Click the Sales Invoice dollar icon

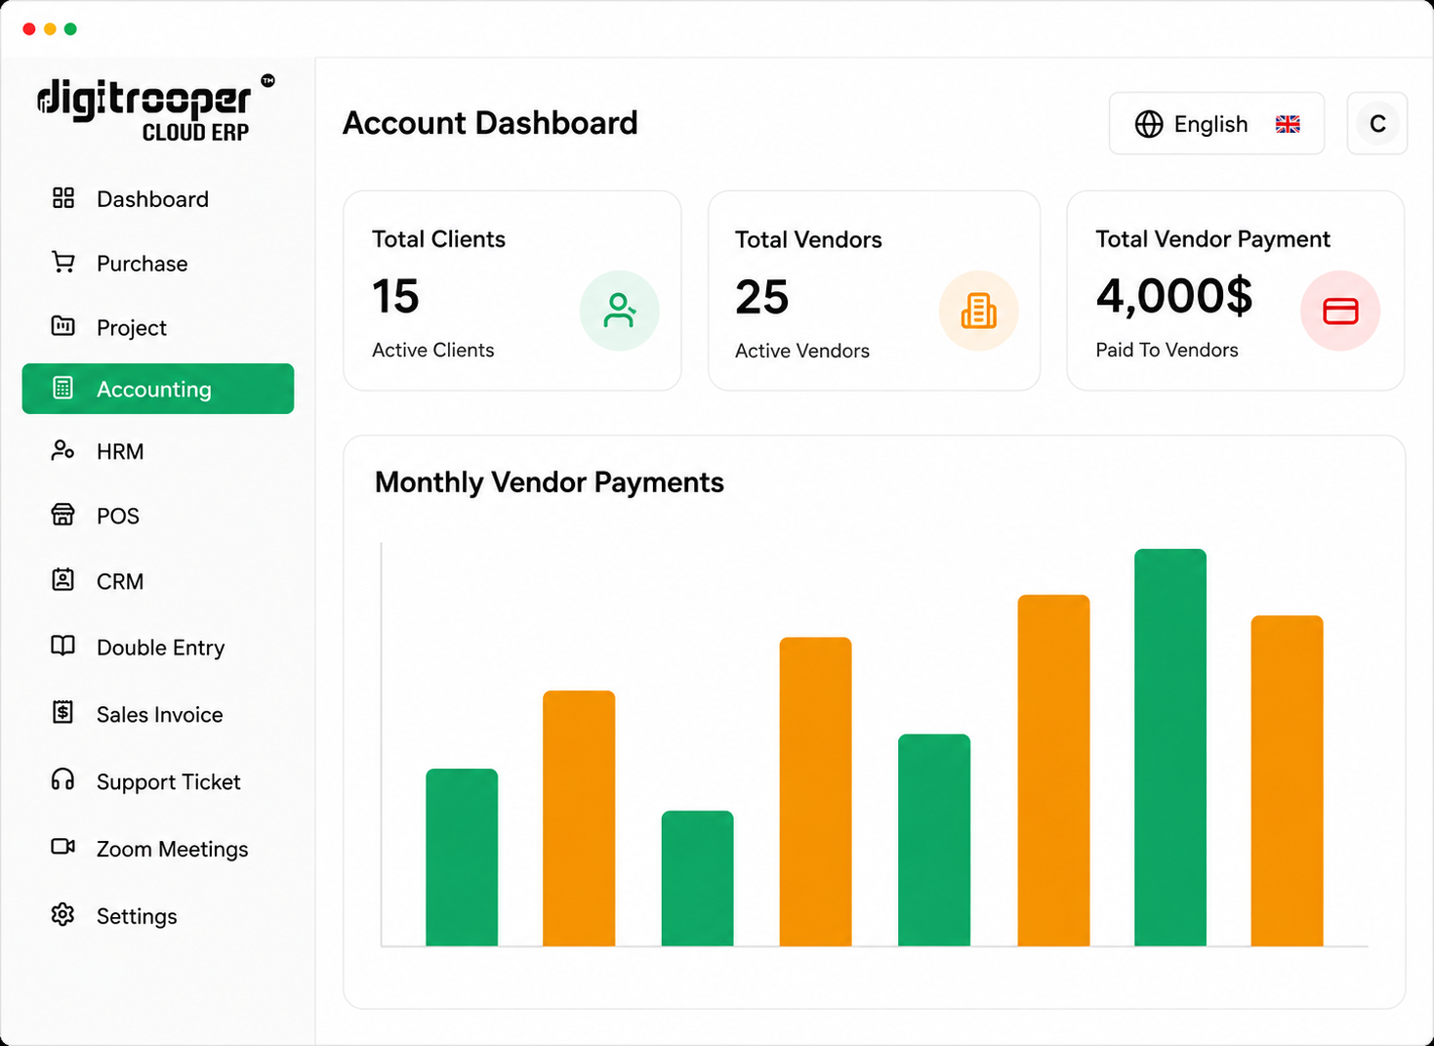click(x=63, y=712)
